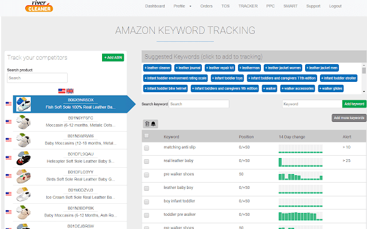Focus the Search product input field
The width and height of the screenshot is (367, 229).
[x=37, y=78]
